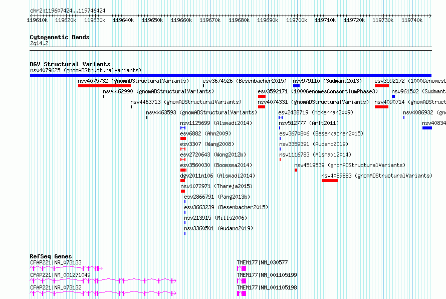Click esv2438719 (McKernan2009) label
The height and width of the screenshot is (299, 446).
[x=316, y=112]
